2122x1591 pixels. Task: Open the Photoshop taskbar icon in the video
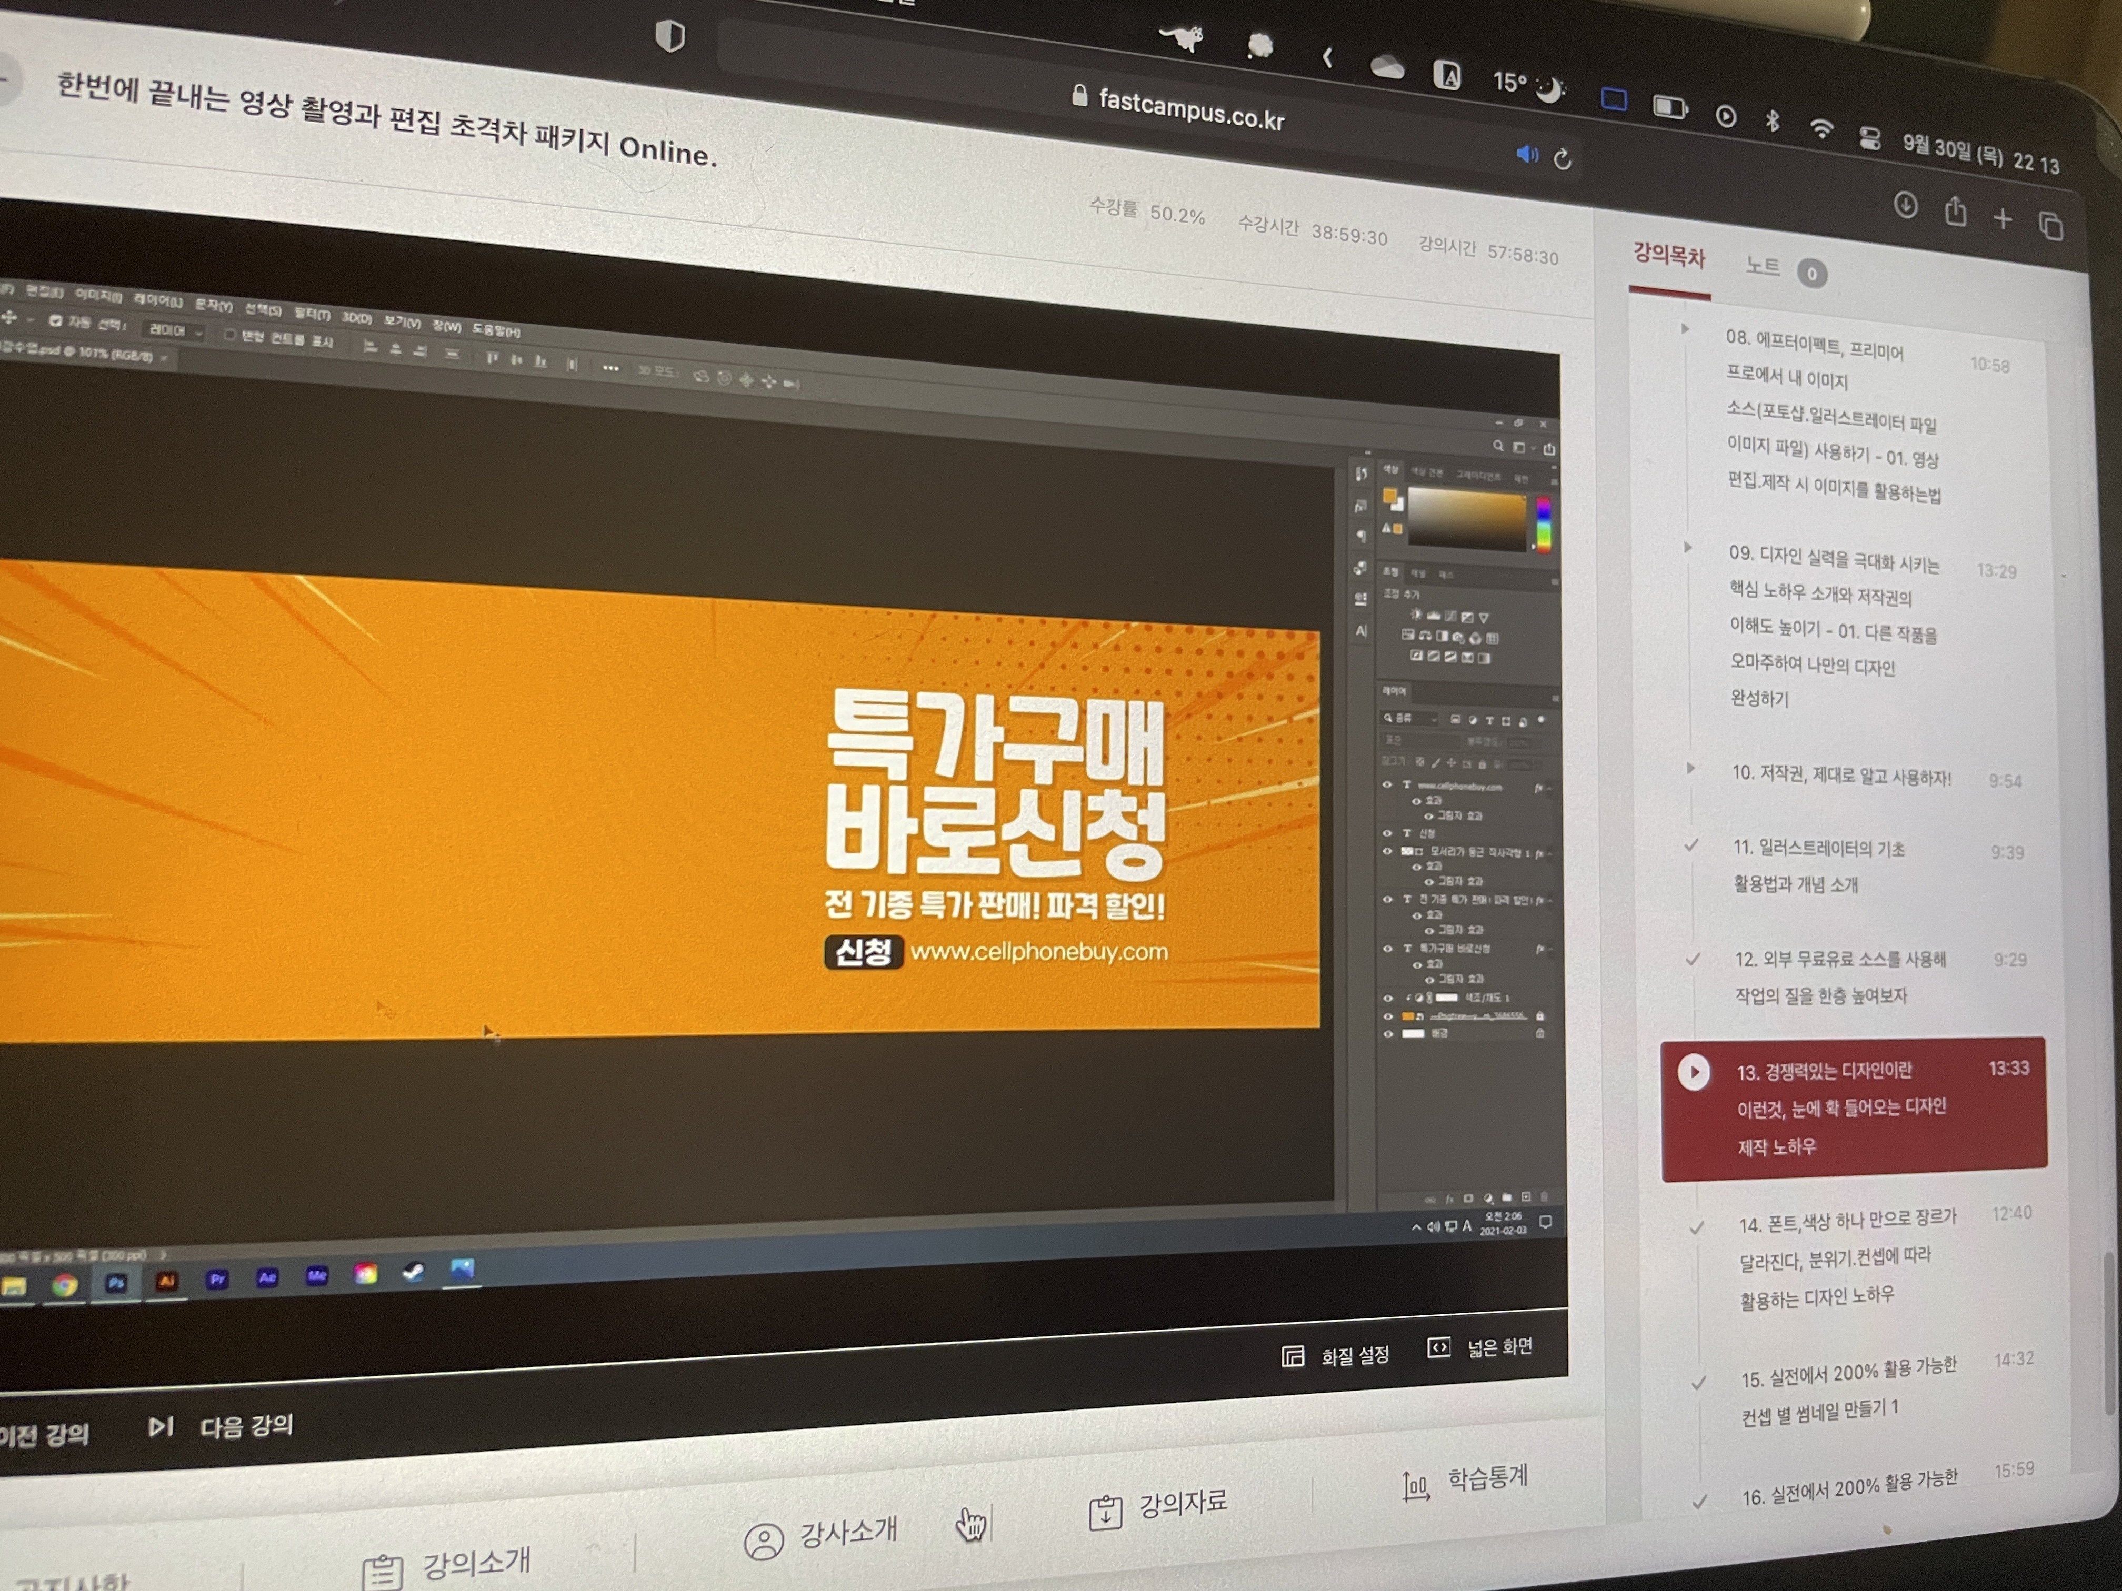coord(116,1283)
